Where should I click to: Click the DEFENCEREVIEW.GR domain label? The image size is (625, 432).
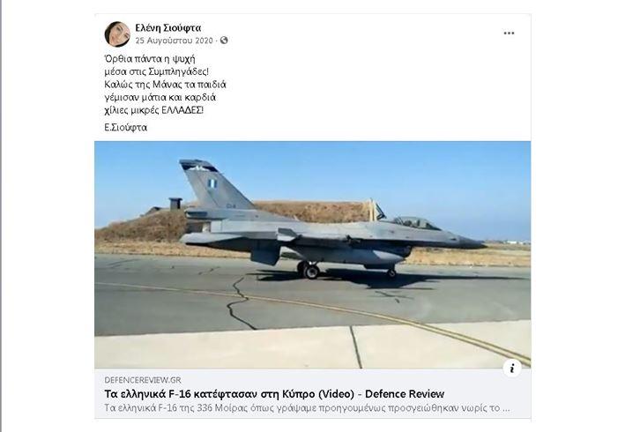(143, 380)
